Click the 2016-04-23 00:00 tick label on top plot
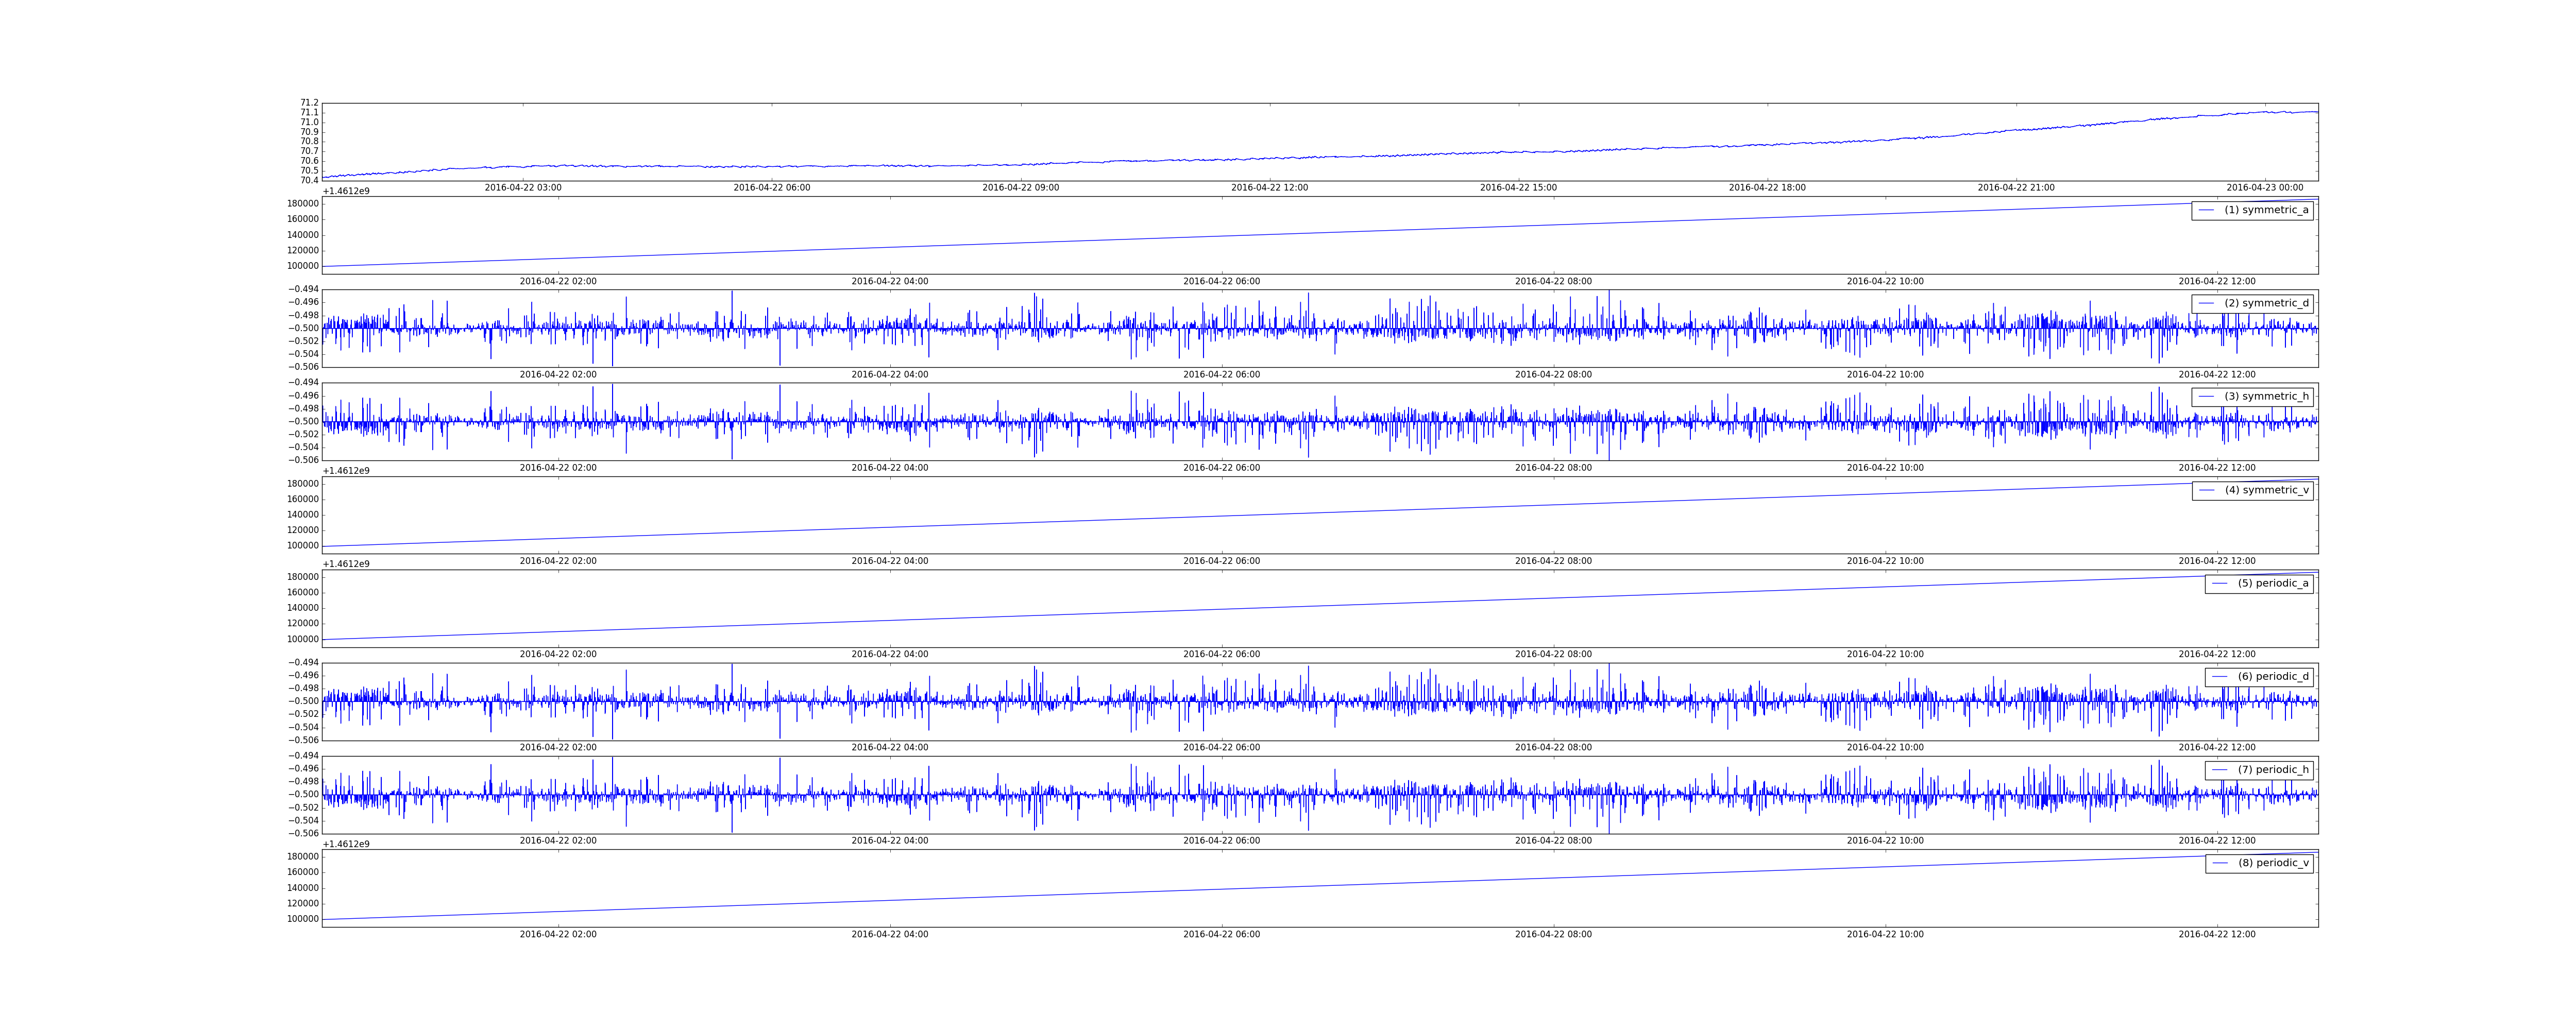2576x1030 pixels. (2264, 188)
